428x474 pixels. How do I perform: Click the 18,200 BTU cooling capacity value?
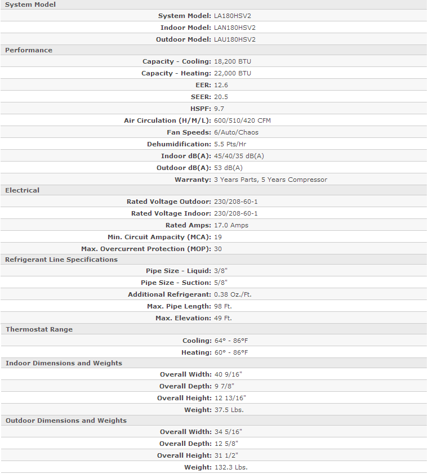tap(233, 61)
